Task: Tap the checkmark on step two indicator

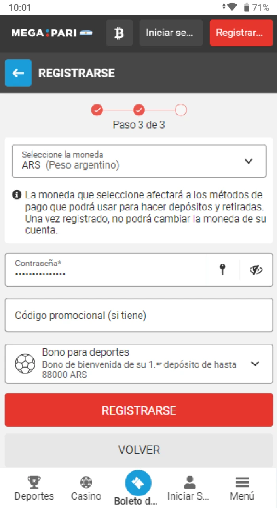Action: 139,110
